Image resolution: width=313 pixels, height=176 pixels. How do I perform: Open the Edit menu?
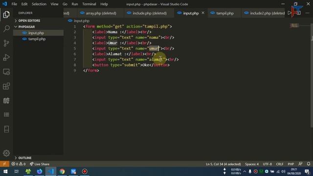[24, 4]
